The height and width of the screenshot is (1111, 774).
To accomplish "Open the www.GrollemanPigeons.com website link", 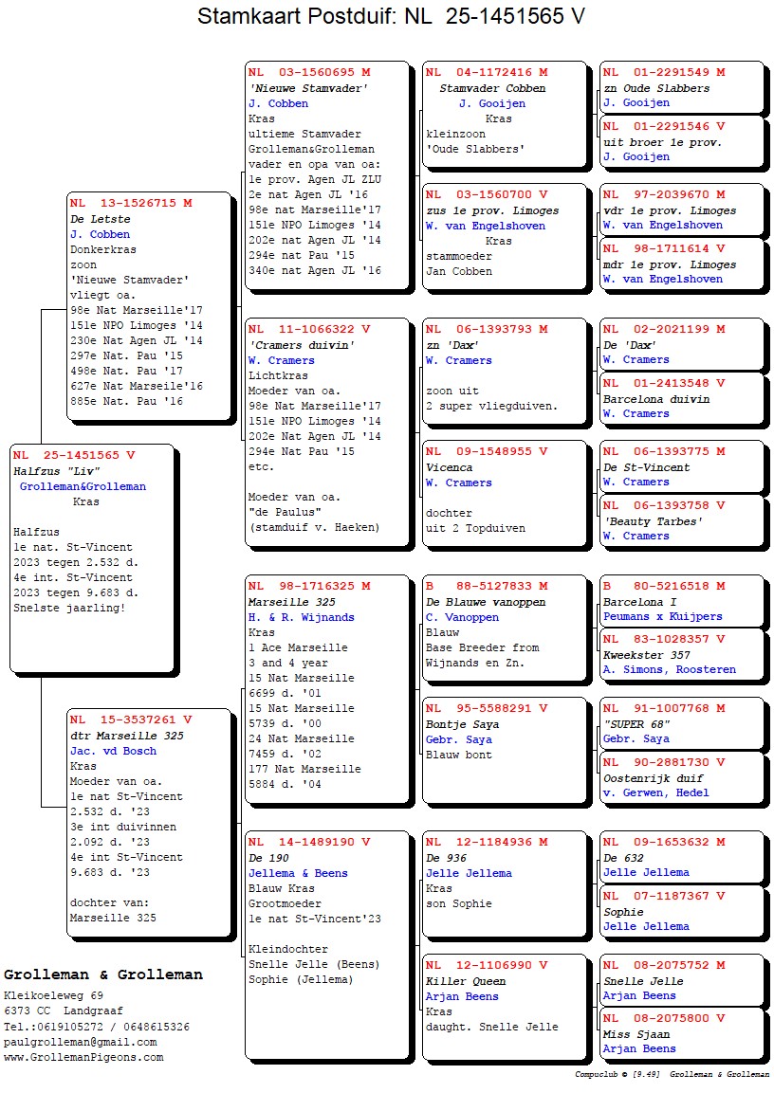I will 83,1057.
